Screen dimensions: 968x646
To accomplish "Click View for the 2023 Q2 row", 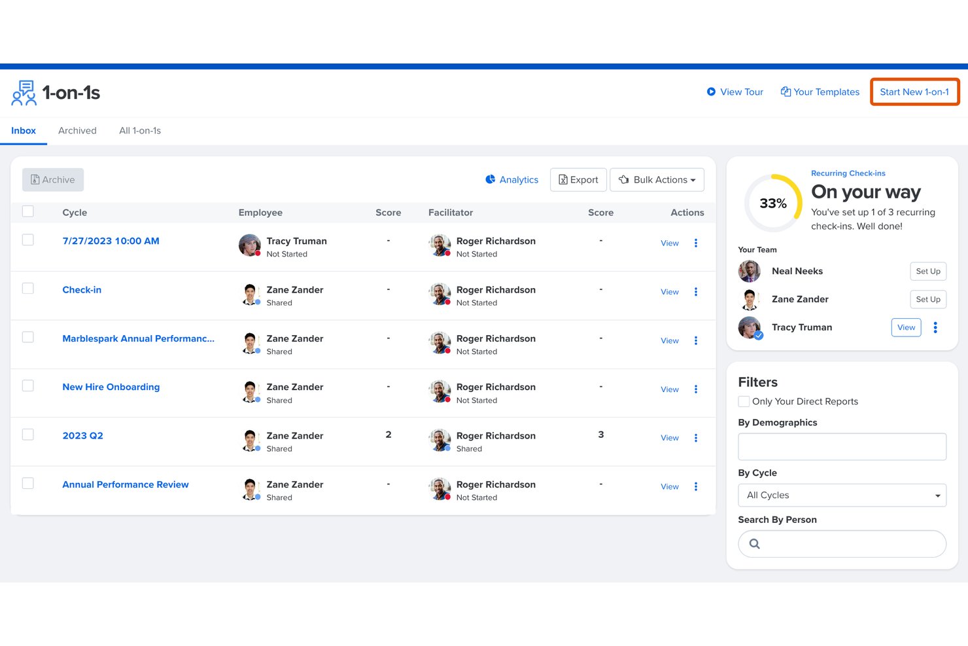I will point(670,438).
